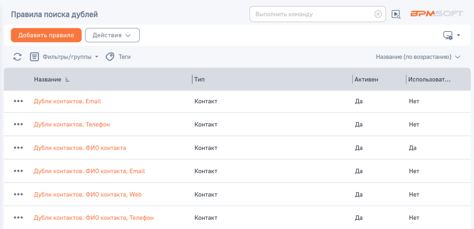Open Дубли контактов. ФИО контакта, Телефон rule

94,217
